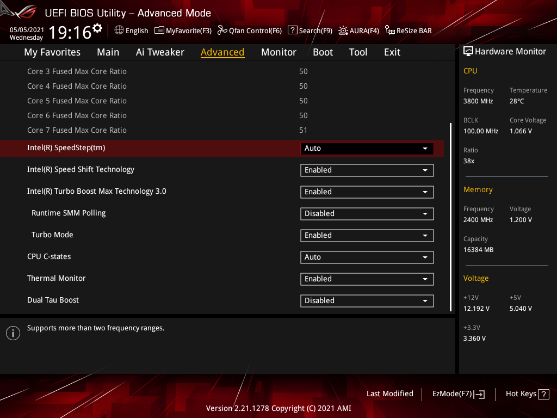Click Core Voltage 1.066 V value
The height and width of the screenshot is (418, 557).
coord(521,131)
